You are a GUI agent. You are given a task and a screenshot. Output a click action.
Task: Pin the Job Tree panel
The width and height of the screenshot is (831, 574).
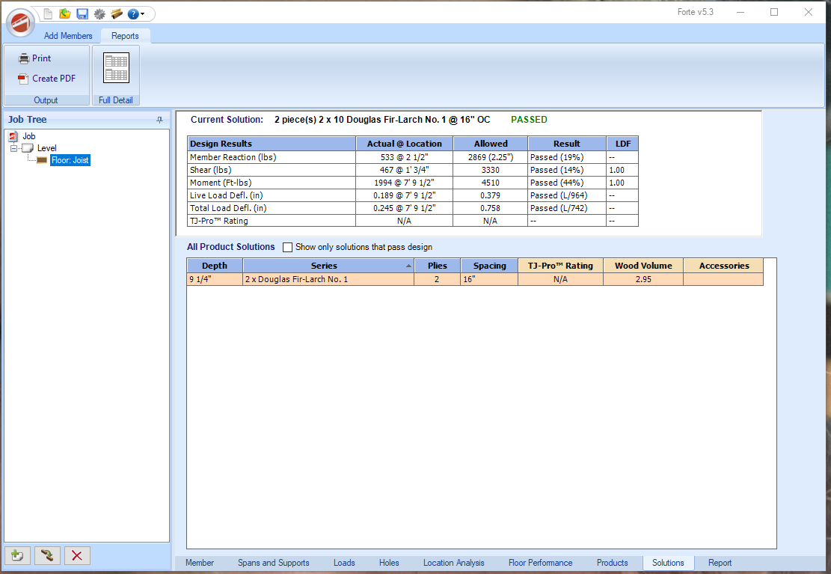(159, 120)
